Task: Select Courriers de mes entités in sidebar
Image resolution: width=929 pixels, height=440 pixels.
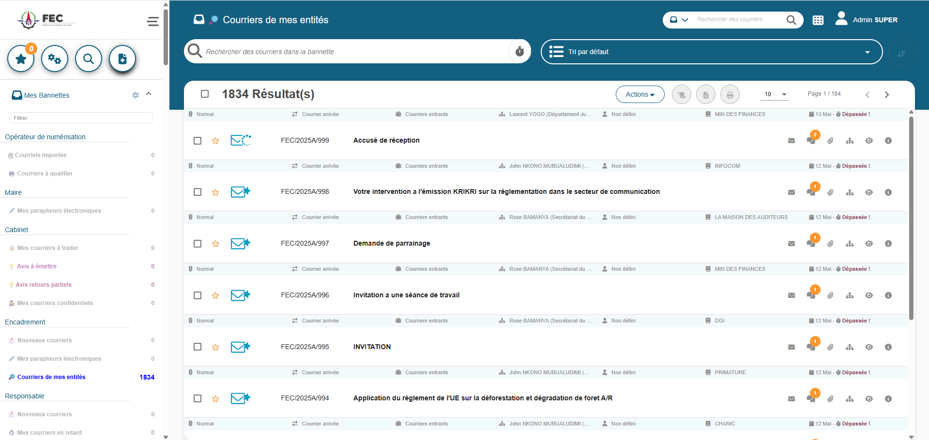Action: [51, 377]
